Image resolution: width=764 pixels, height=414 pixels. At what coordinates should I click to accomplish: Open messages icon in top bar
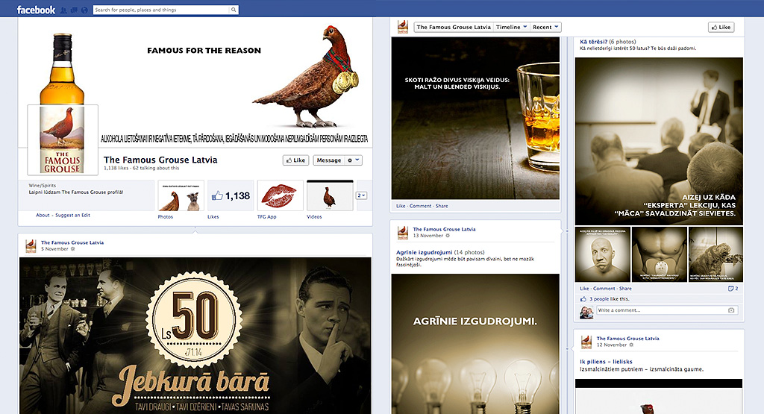74,10
